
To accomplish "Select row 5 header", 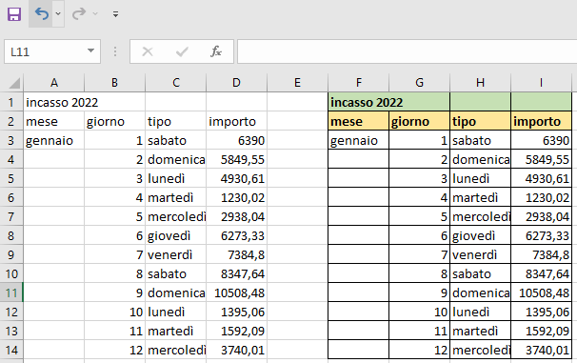I will coord(11,178).
